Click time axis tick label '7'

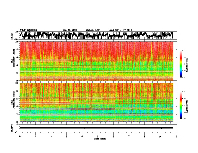point(129,136)
